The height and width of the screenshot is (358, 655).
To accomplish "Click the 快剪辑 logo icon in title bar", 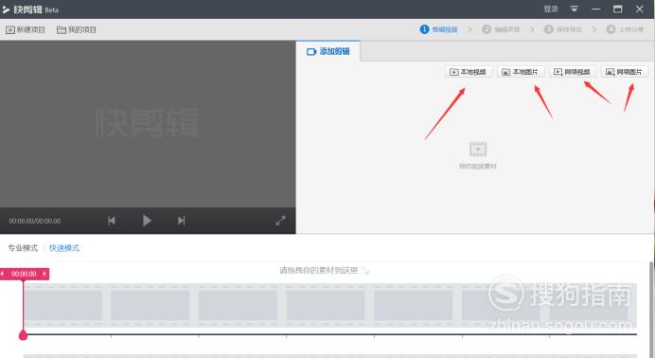I will [x=7, y=9].
